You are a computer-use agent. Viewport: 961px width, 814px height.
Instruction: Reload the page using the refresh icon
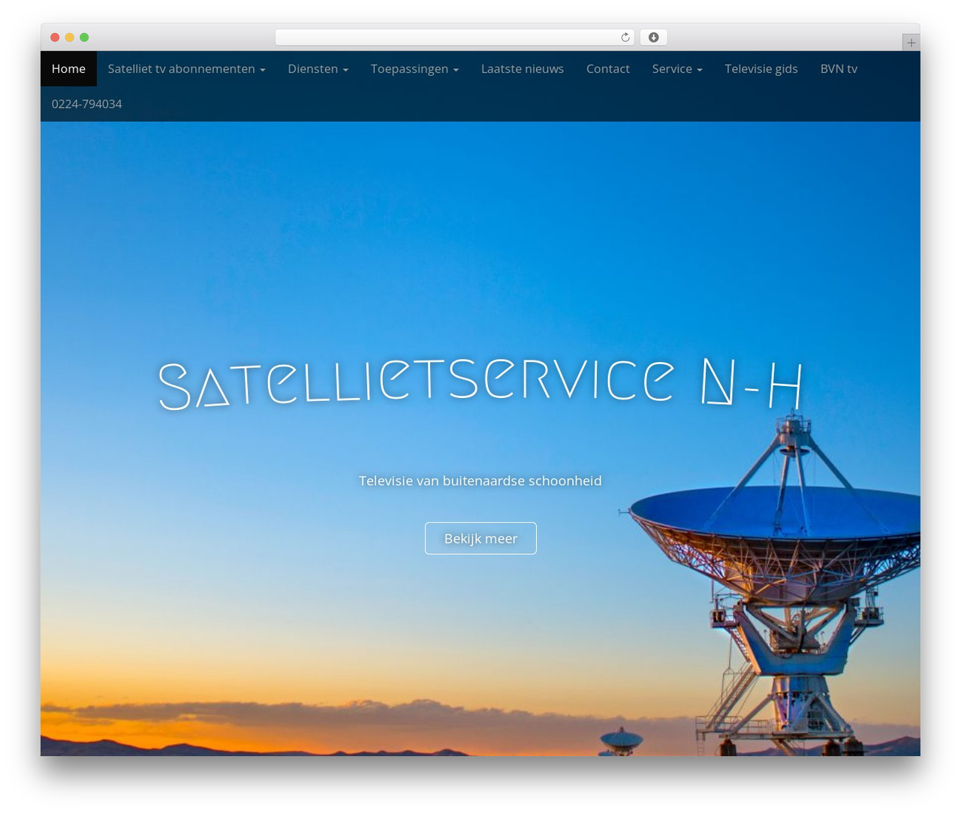[x=625, y=38]
